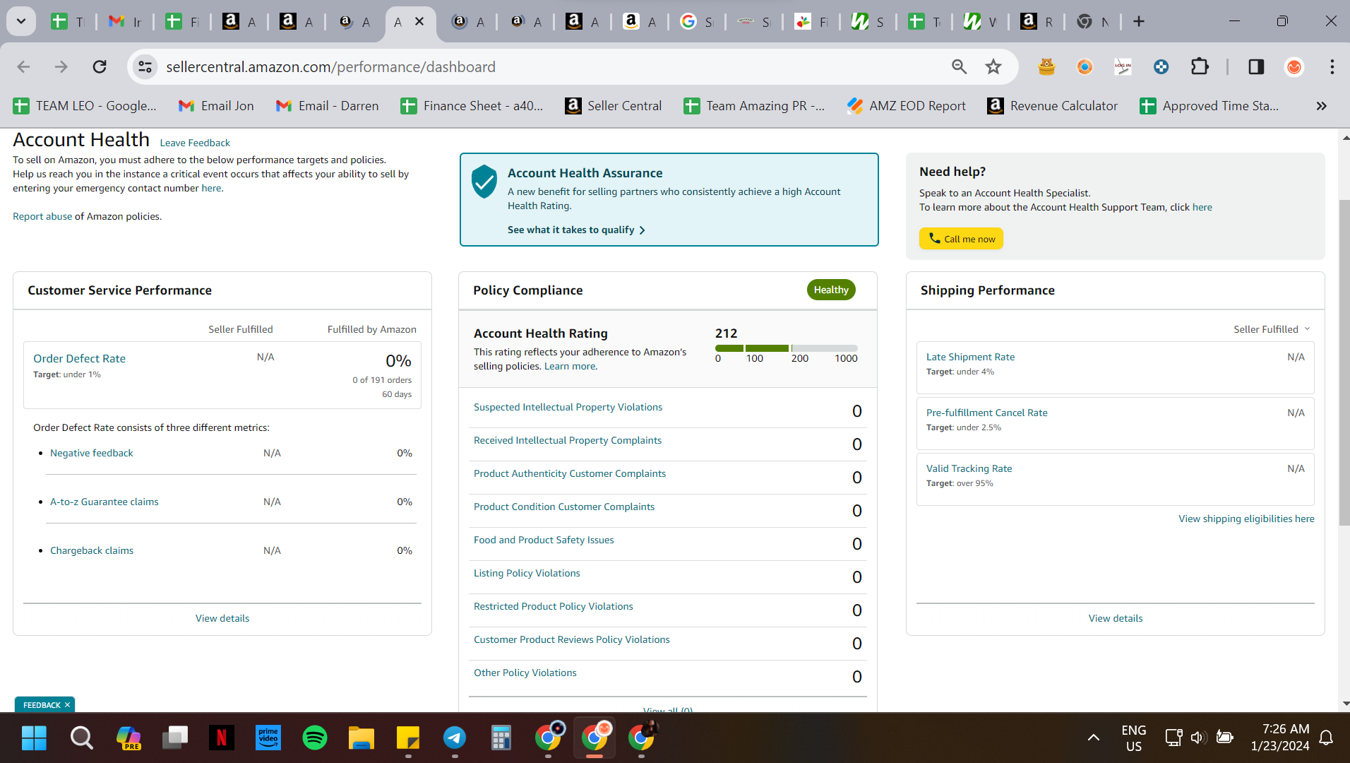
Task: Click the address bar URL field
Action: click(x=551, y=66)
